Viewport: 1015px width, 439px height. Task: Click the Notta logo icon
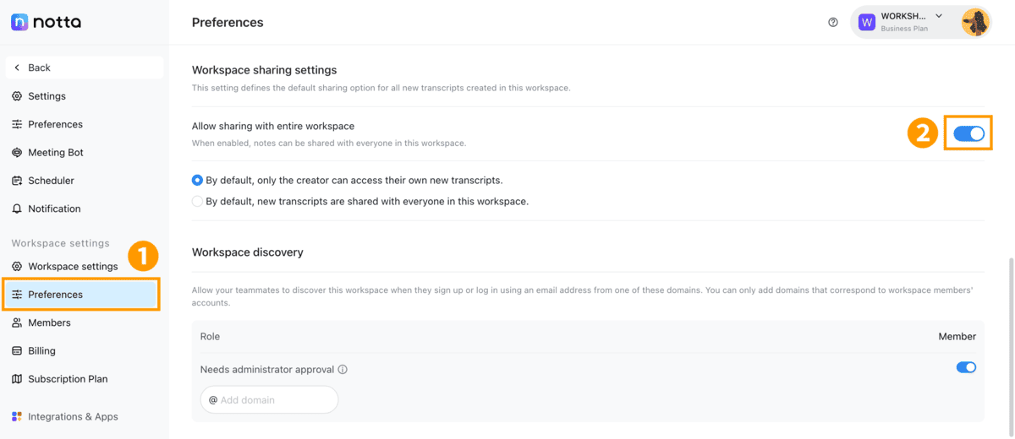[19, 22]
